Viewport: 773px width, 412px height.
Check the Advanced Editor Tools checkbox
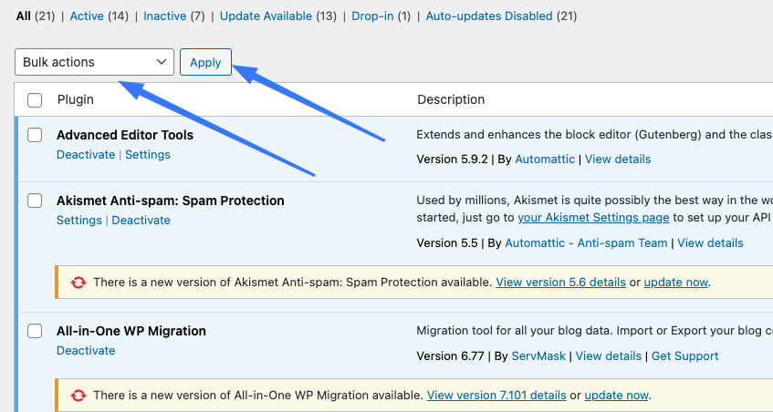click(x=35, y=135)
